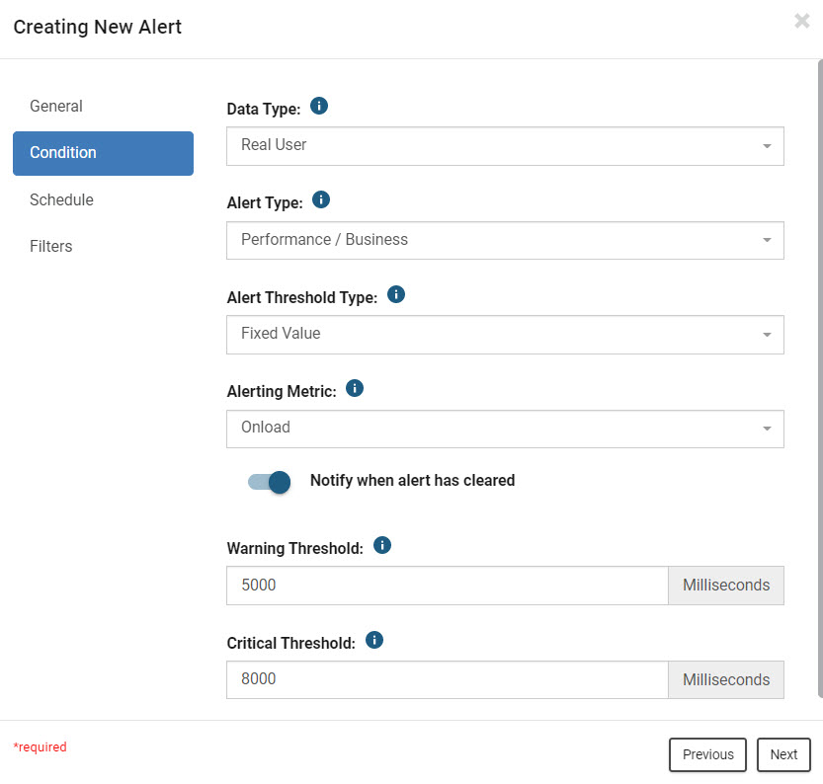Expand the Alert Type dropdown
823x784 pixels.
[x=505, y=240]
